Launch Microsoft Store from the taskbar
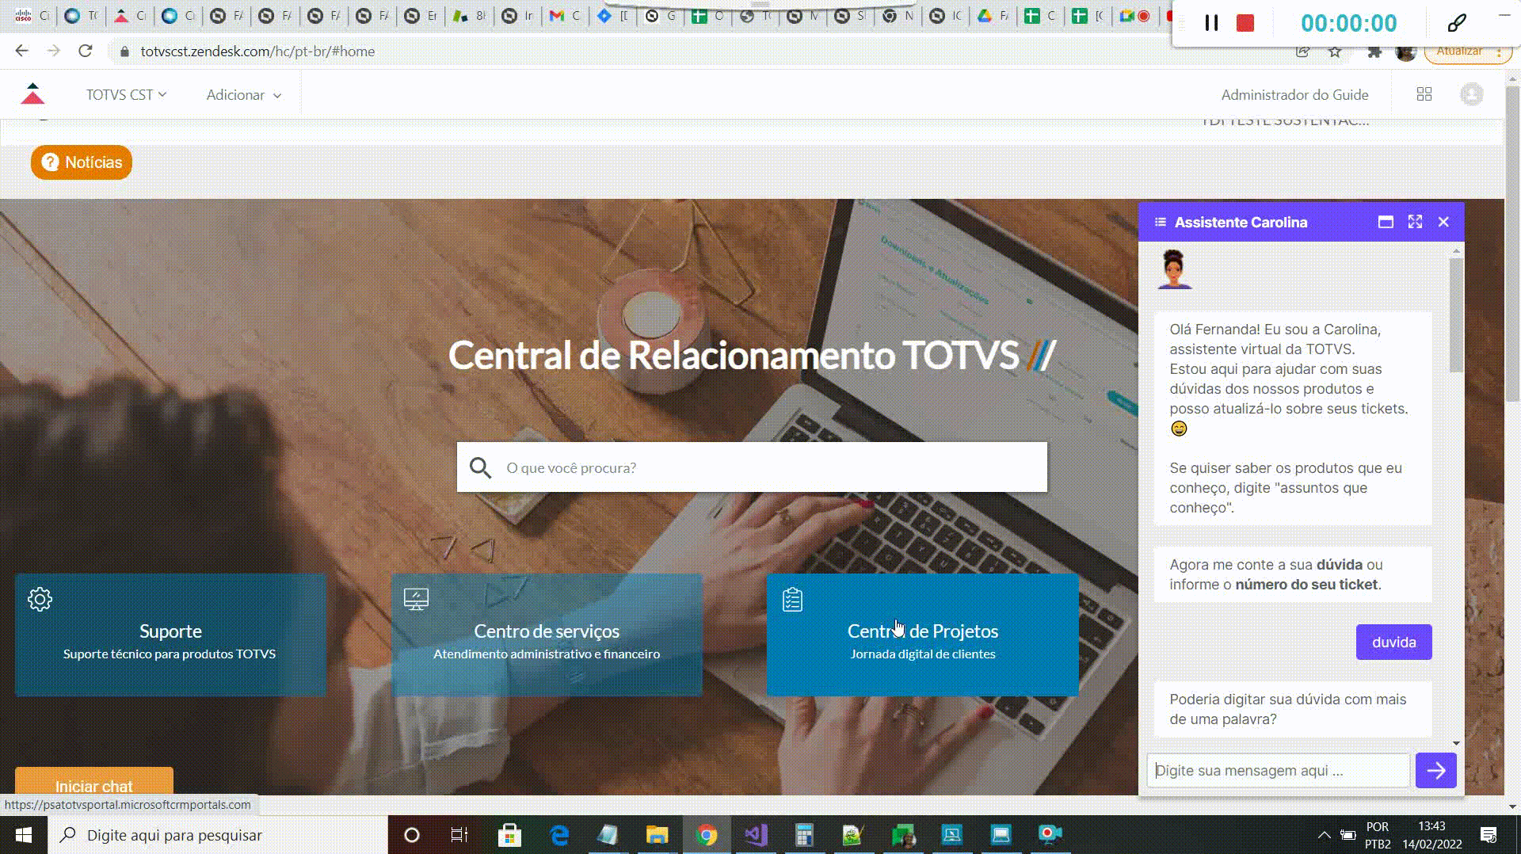 pos(509,835)
